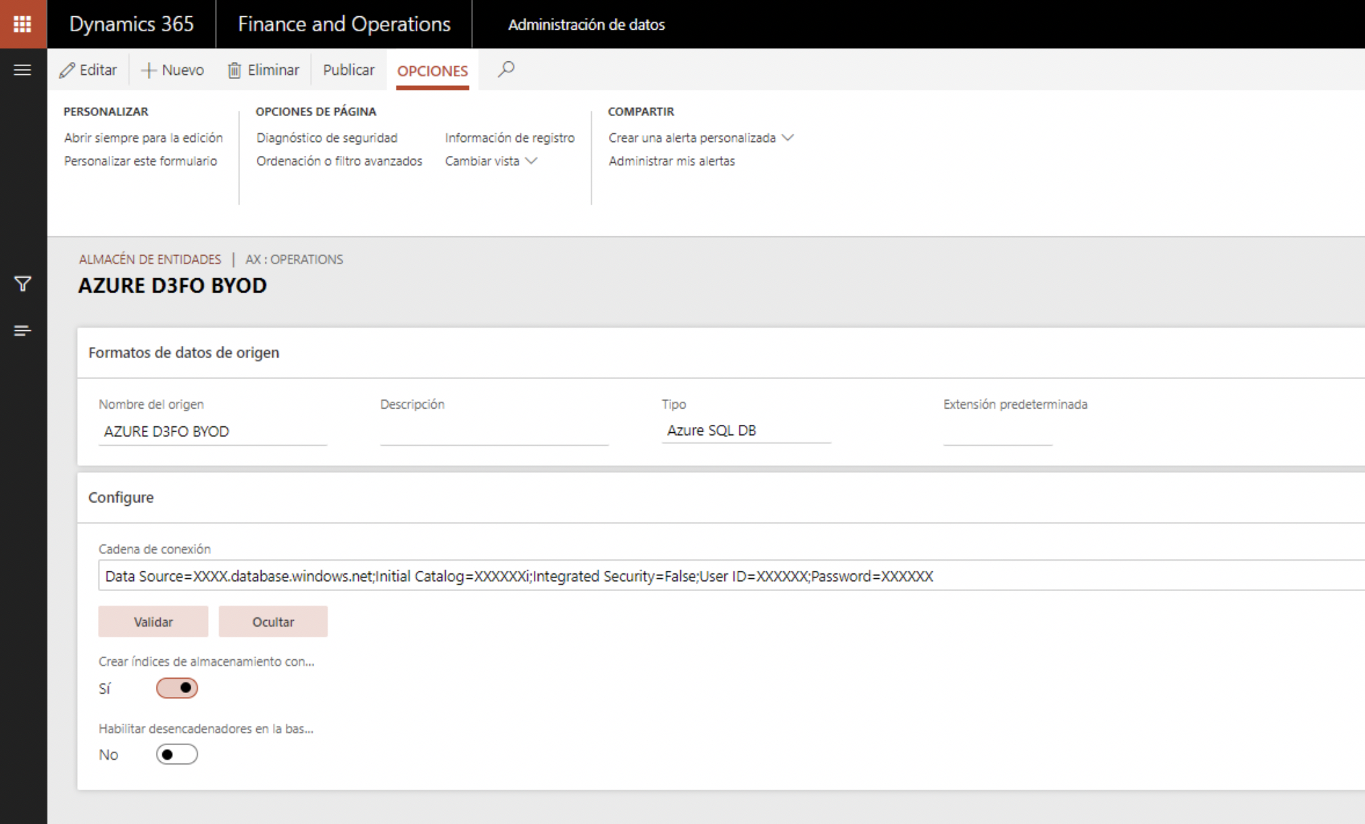1365x824 pixels.
Task: Open the Tipo Azure SQL DB field
Action: tap(746, 430)
